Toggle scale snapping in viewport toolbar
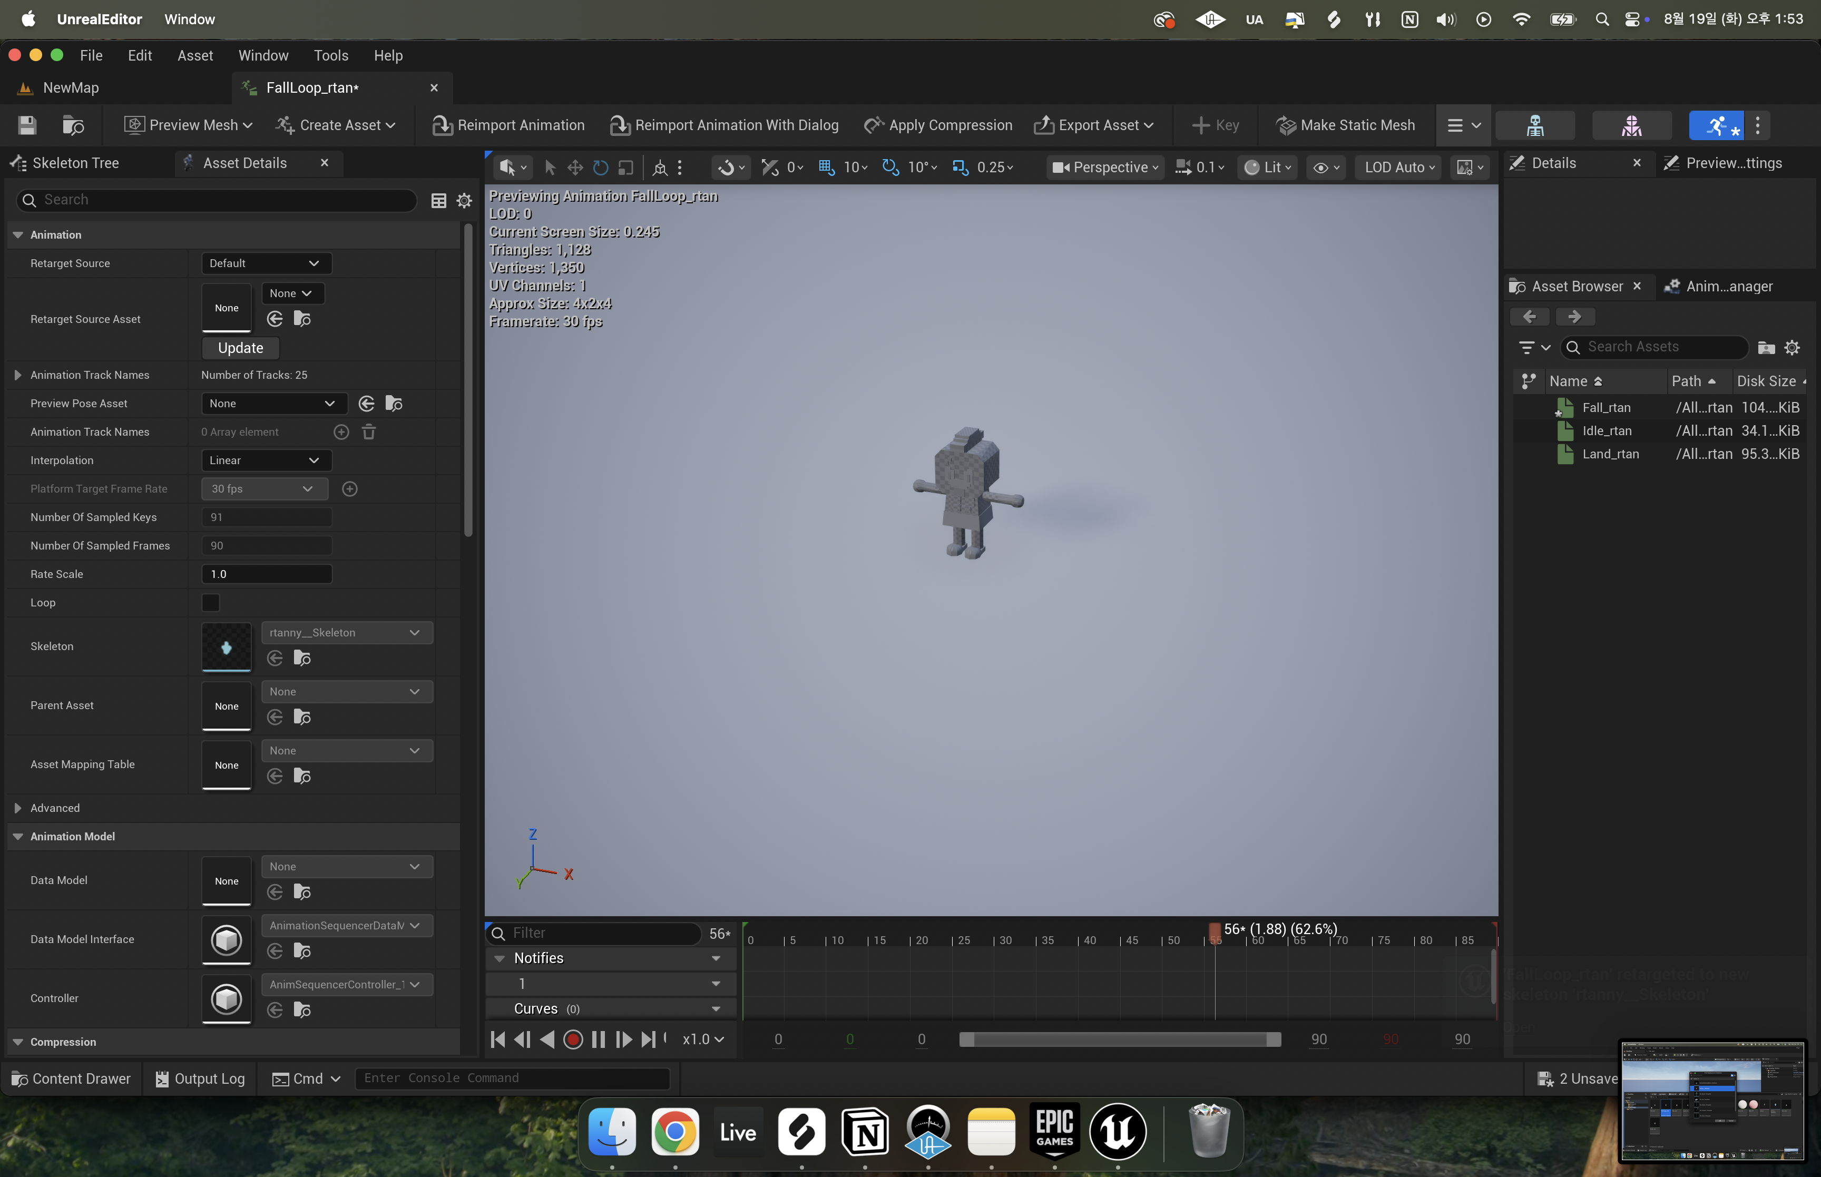The width and height of the screenshot is (1821, 1177). point(960,168)
